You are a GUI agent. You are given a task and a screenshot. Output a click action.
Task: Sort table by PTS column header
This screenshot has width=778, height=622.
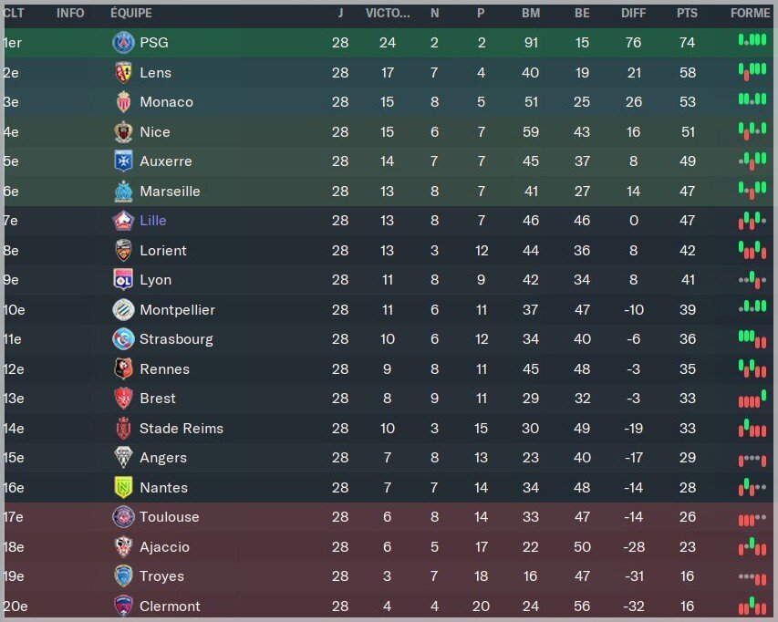point(687,14)
